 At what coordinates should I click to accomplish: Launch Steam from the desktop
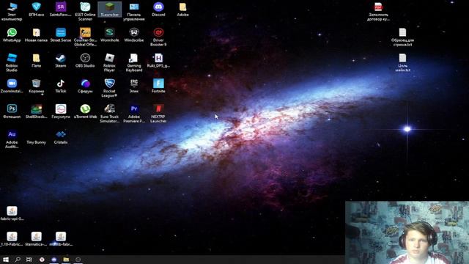pos(60,60)
